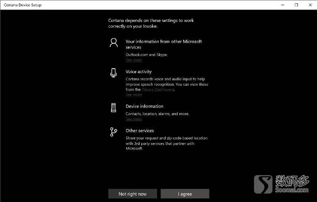Minimize the Cortana Device Setup window
Image resolution: width=317 pixels, height=202 pixels.
point(282,5)
